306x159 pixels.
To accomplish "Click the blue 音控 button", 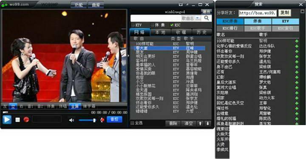I will [x=114, y=119].
